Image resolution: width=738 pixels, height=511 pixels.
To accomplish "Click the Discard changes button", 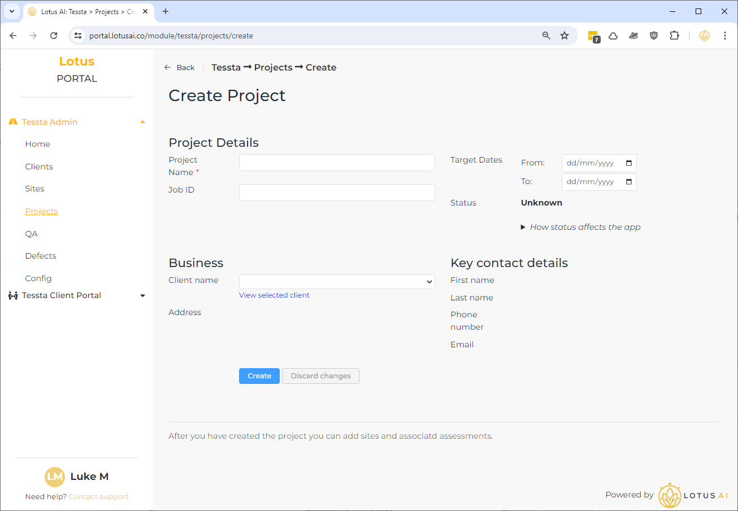I will (x=320, y=376).
